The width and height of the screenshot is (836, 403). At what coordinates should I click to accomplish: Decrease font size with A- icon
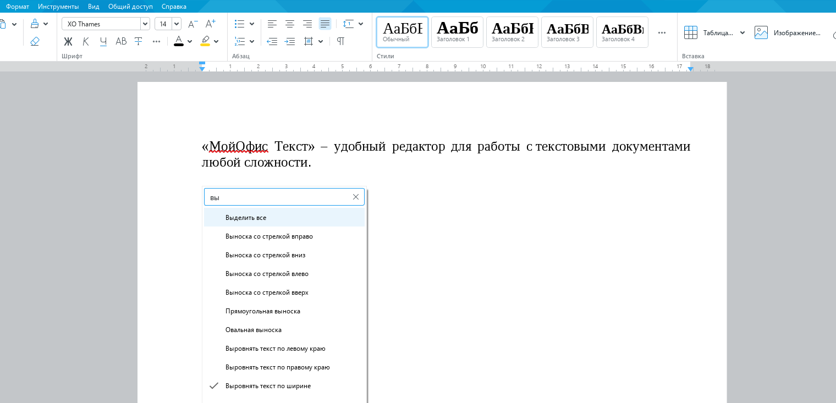[x=193, y=24]
